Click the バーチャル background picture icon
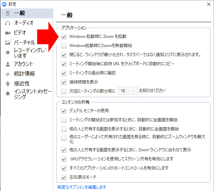Viewport: 214px width, 191px height. [x=8, y=43]
